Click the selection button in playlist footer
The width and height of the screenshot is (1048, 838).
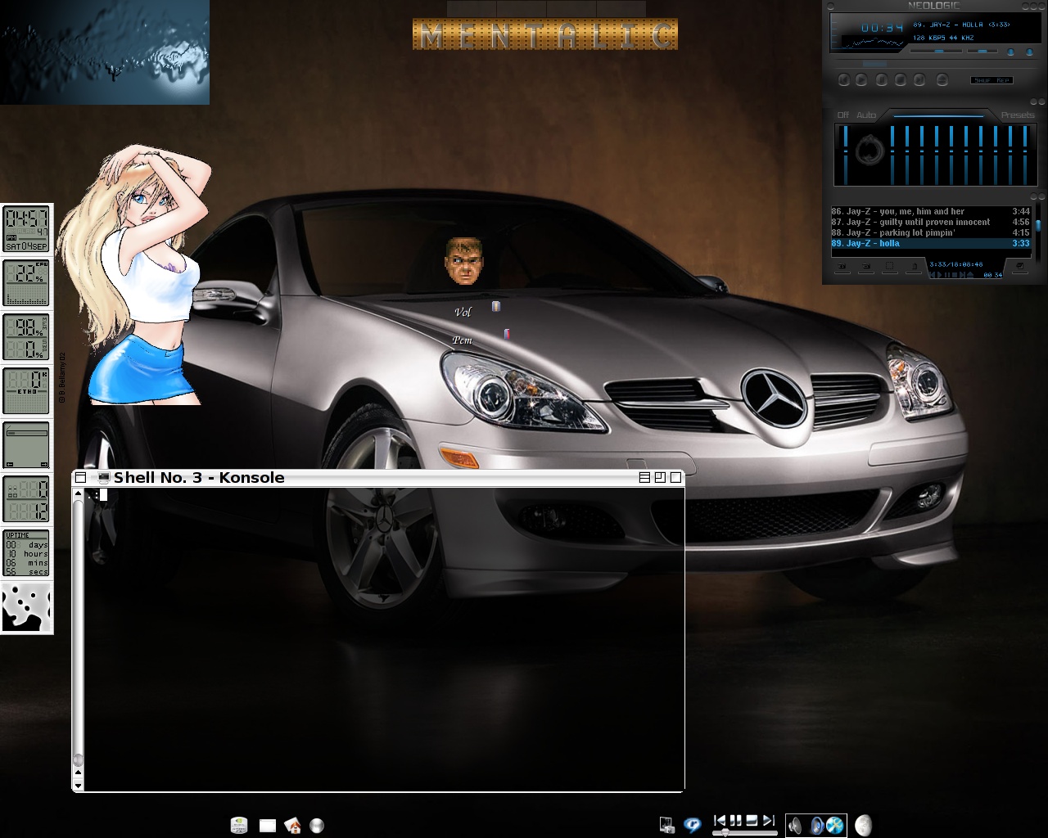point(890,267)
